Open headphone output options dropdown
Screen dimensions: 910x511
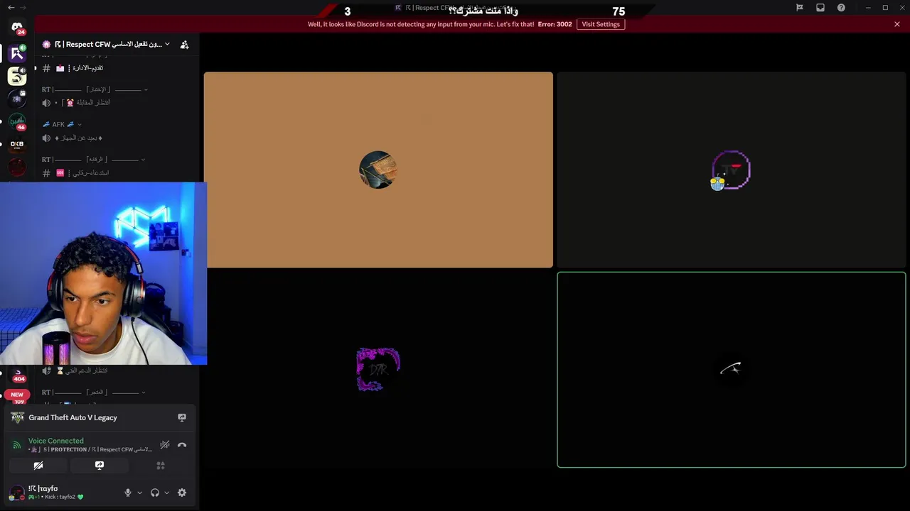167,493
